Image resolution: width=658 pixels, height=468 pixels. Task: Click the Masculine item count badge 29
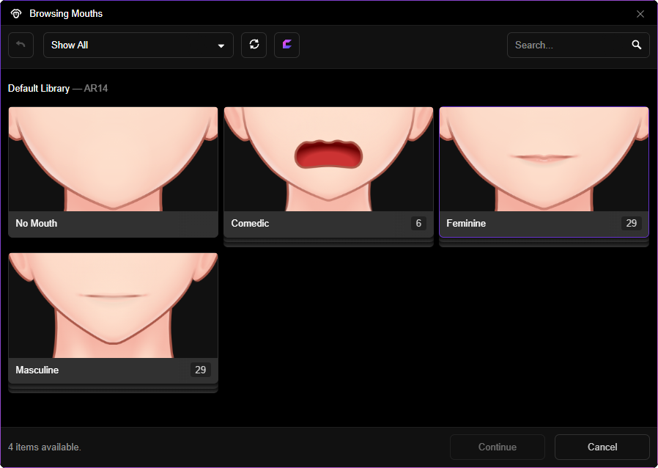tap(200, 370)
